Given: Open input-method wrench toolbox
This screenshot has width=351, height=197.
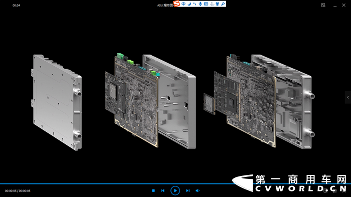Looking at the screenshot, I should coord(223,4).
